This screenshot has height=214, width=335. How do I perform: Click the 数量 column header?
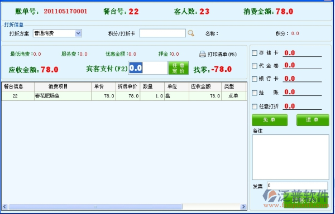[152, 86]
